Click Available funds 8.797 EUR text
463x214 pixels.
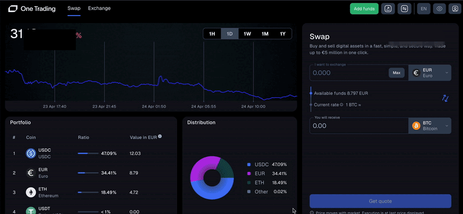point(341,93)
